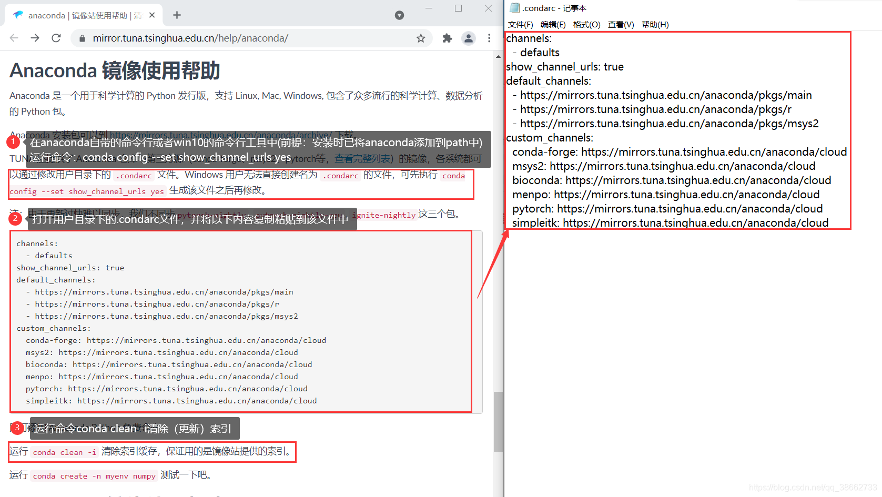Click the page scrollbar up arrow
This screenshot has height=497, width=882.
click(498, 56)
